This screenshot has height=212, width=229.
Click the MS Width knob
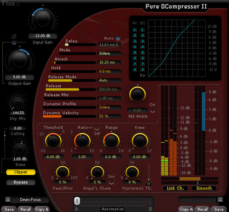[x=136, y=94]
